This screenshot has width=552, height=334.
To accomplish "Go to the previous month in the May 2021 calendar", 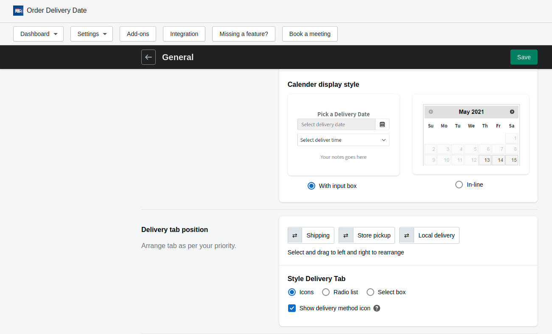I will click(431, 112).
